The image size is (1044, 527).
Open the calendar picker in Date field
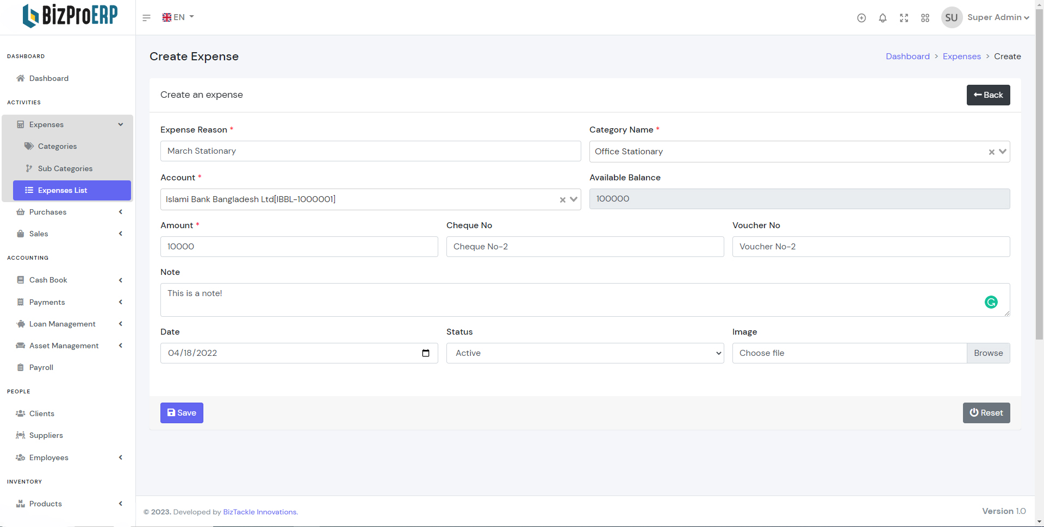pos(426,353)
